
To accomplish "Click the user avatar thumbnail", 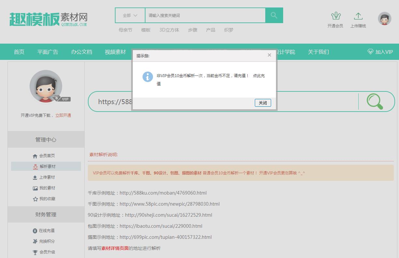I will click(x=384, y=19).
